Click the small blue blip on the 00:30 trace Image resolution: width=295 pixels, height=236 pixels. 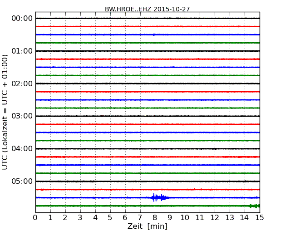click(x=154, y=34)
